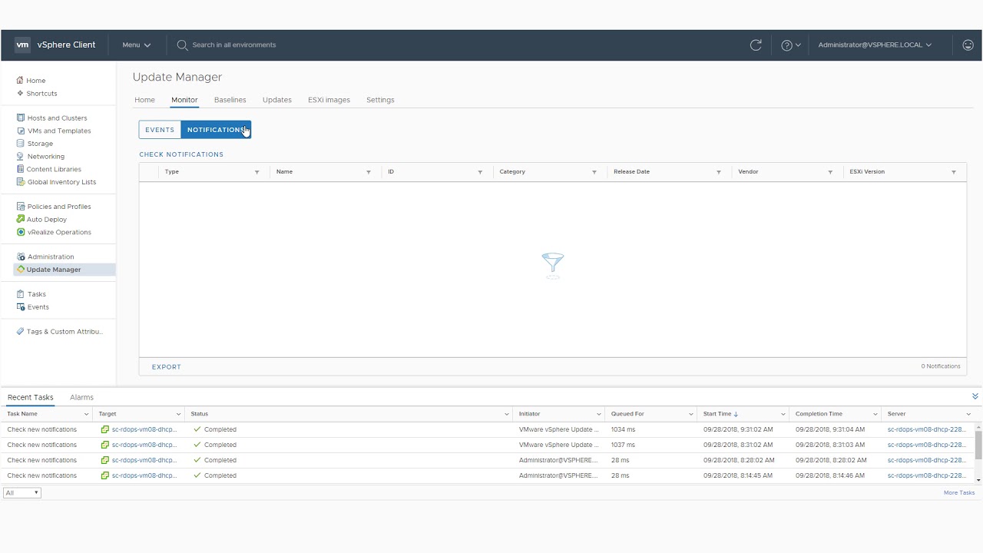Filter the Release Date column
983x553 pixels.
point(719,172)
